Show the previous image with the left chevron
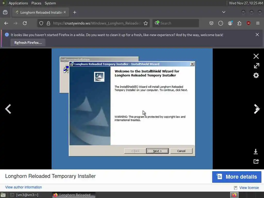The height and width of the screenshot is (198, 264). coord(8,109)
